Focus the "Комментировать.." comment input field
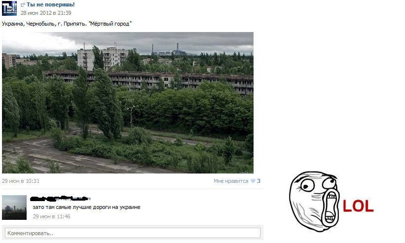 pyautogui.click(x=133, y=233)
